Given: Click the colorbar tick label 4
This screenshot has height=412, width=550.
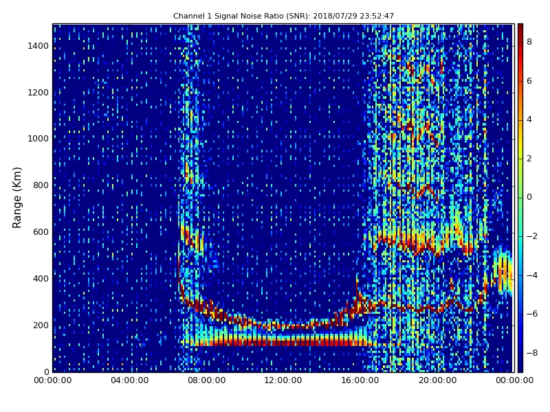Looking at the screenshot, I should pos(529,119).
